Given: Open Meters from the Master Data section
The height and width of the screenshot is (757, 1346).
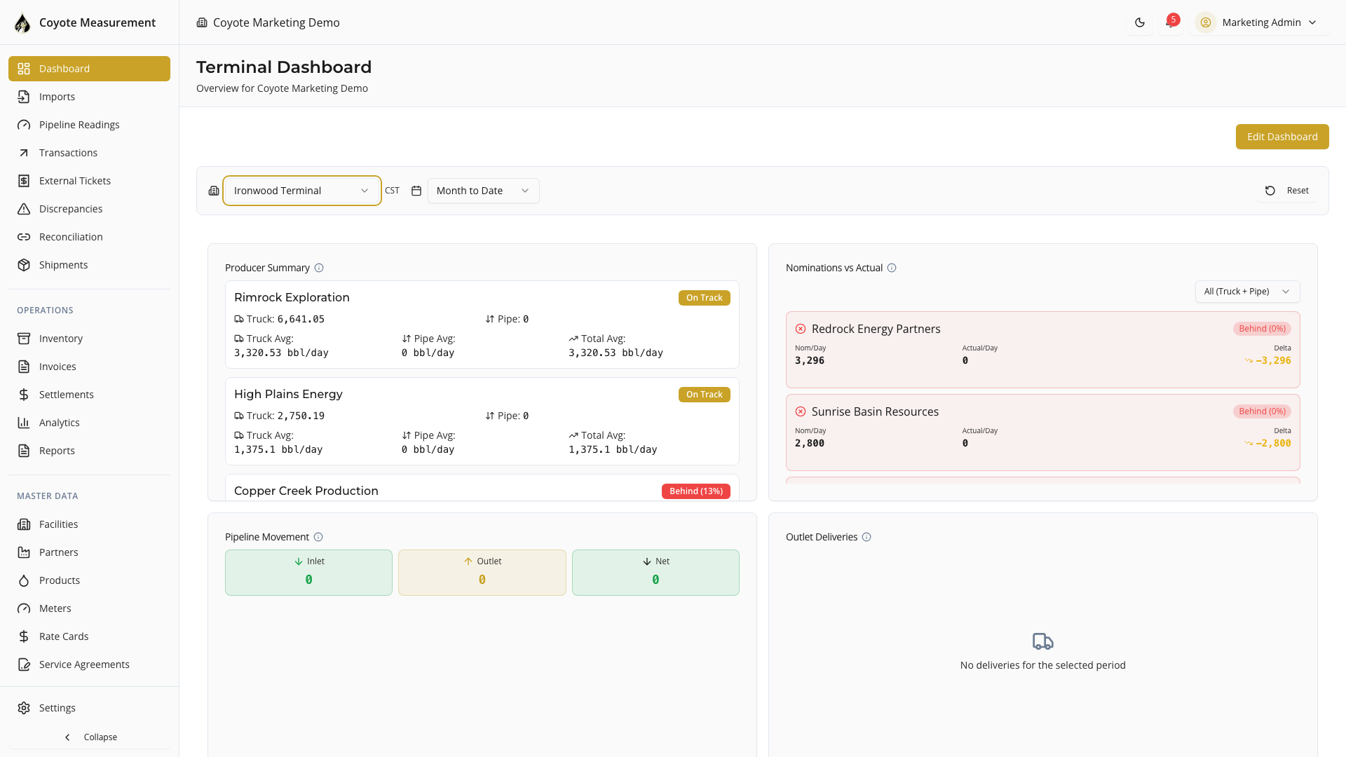Looking at the screenshot, I should (x=55, y=608).
